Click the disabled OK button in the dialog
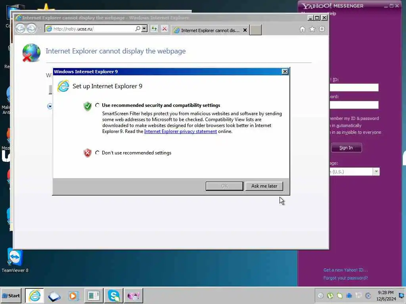The width and height of the screenshot is (406, 304). [224, 186]
